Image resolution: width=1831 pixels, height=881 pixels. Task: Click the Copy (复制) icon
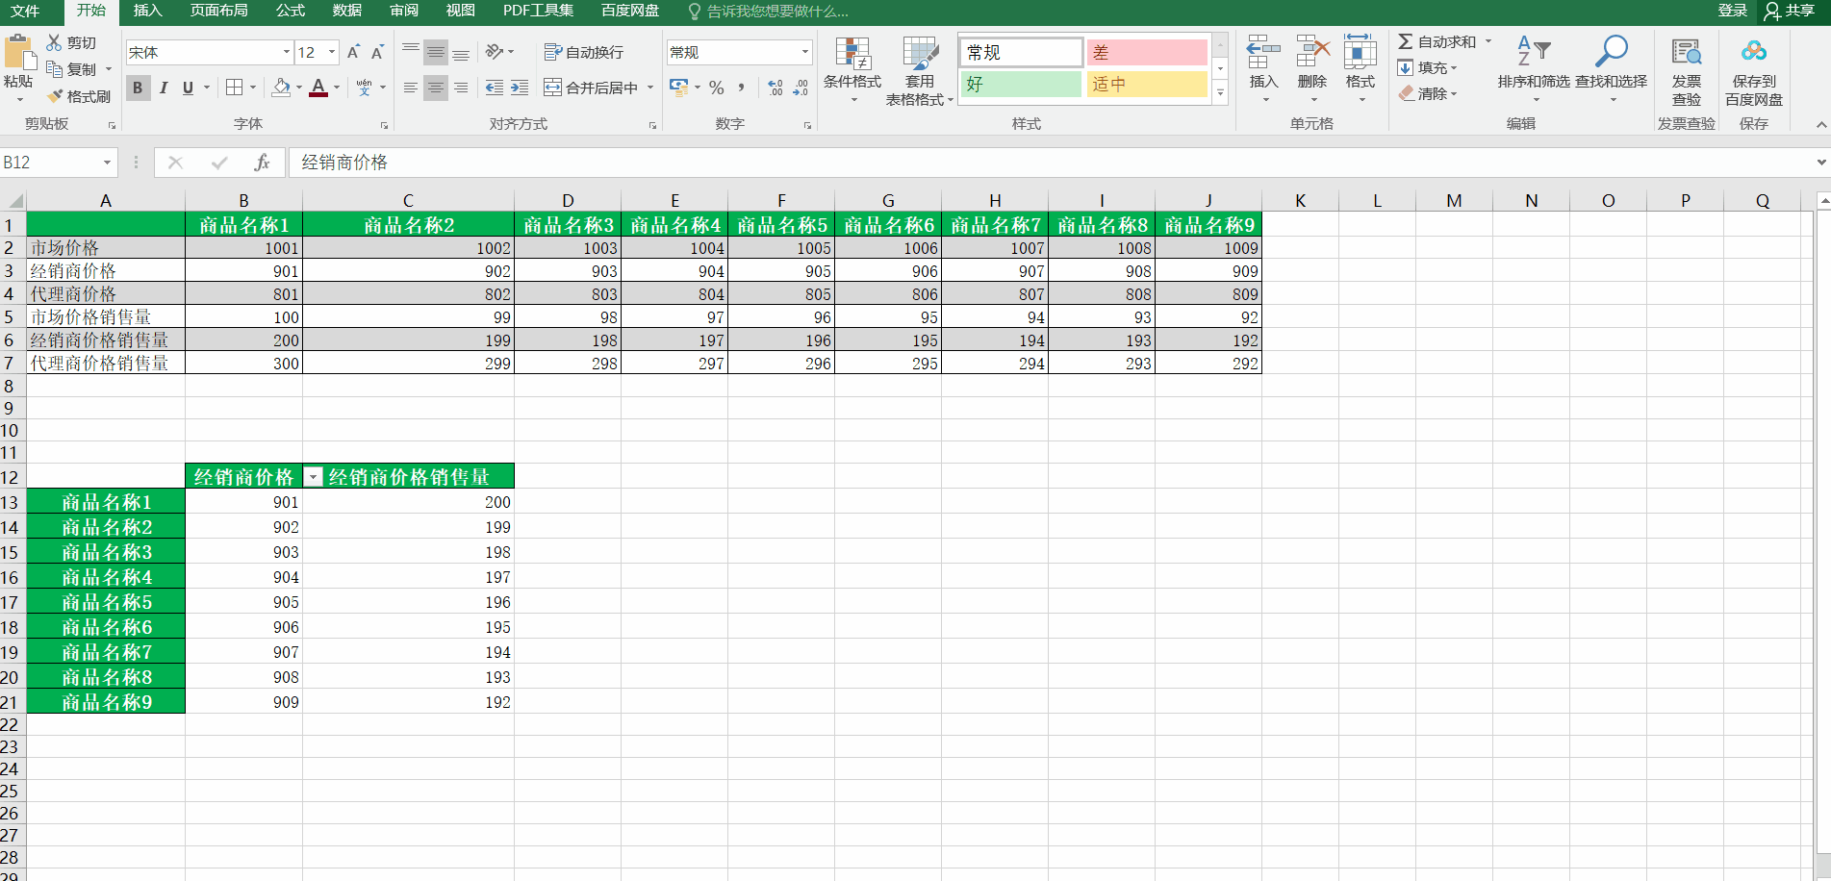point(54,69)
